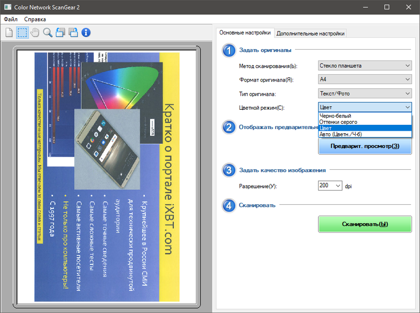
Task: Open the Формат оригинала A4 dropdown
Action: coord(365,79)
